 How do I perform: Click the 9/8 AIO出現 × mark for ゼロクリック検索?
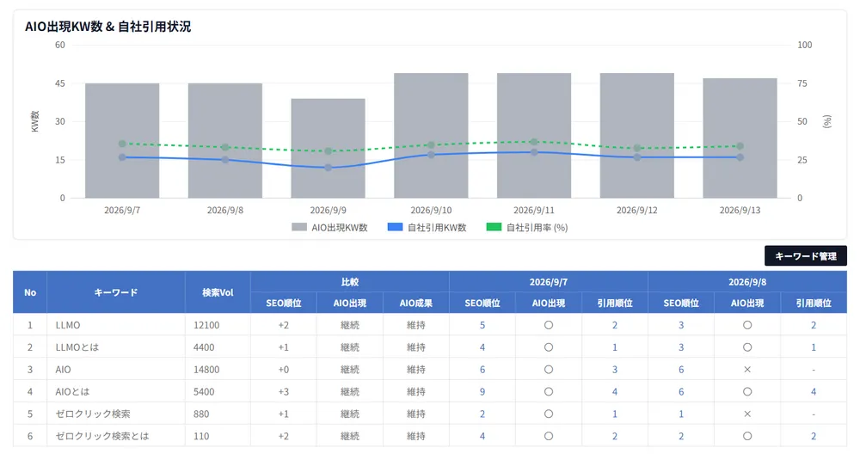coord(747,414)
